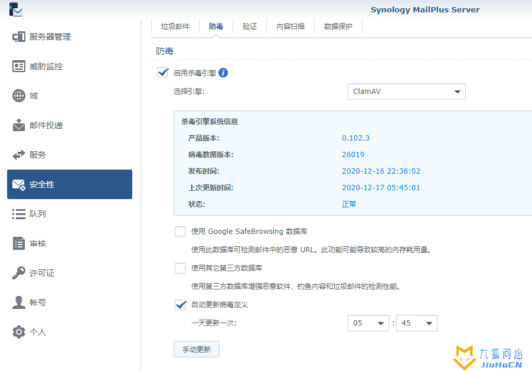Click the MailPlus Server app logo icon
Viewport: 532px width, 371px height.
15,9
